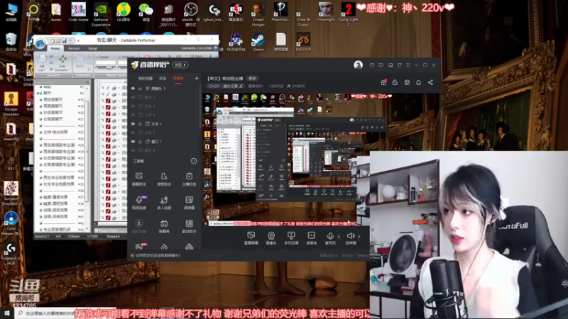Viewport: 568px width, 319px height.
Task: Click Open folder icon in Cantabile quick toolbar
Action: (58, 40)
